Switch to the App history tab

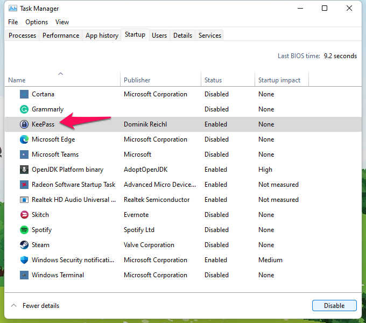point(102,36)
